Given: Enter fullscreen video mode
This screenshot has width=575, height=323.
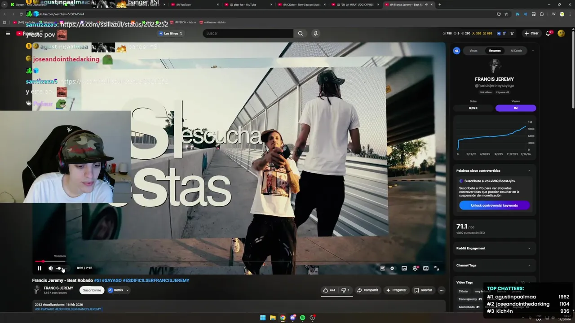Looking at the screenshot, I should coord(437,268).
